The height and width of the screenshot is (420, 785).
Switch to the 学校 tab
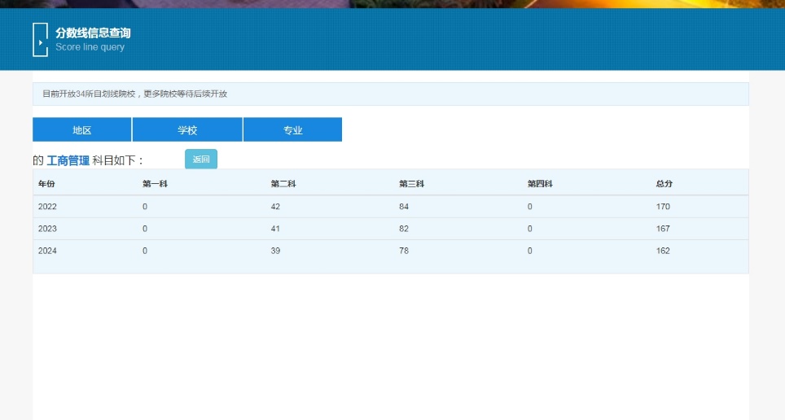(x=187, y=130)
